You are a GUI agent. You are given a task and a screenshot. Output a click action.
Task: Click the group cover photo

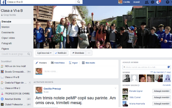[103, 27]
